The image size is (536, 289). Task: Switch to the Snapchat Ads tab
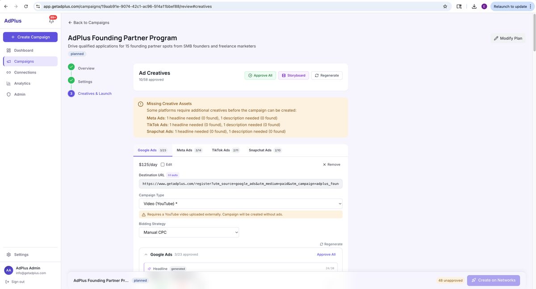(x=265, y=150)
